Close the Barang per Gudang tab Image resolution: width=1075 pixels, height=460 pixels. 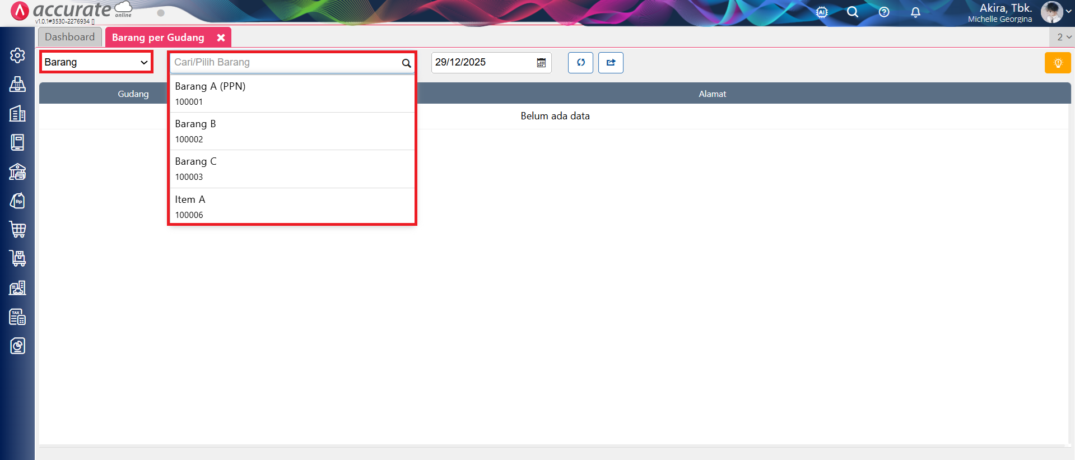[x=221, y=38]
